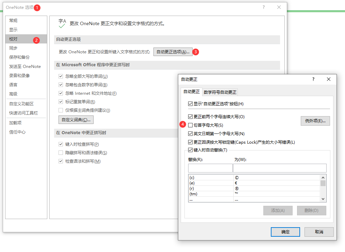This screenshot has width=345, height=252.
Task: Select the (tm) trademark row
Action: point(254,194)
